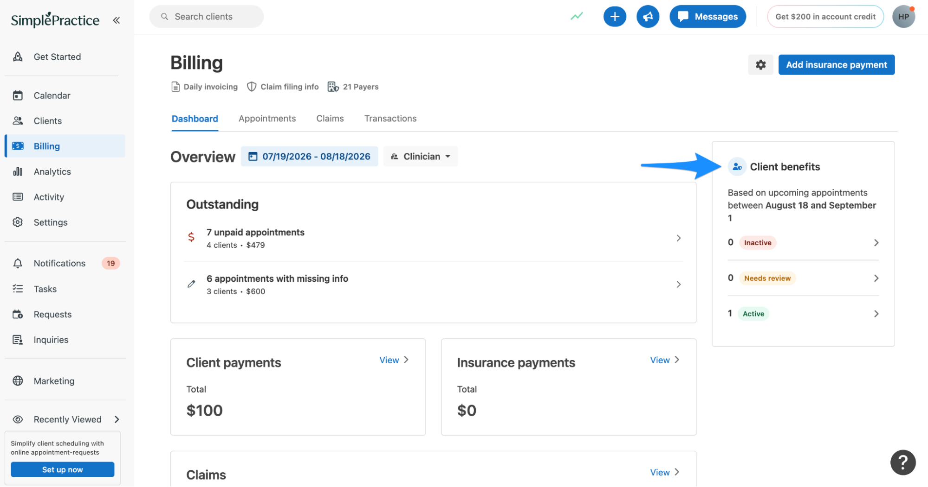Click the Get Started rocket icon
The width and height of the screenshot is (928, 487).
18,57
